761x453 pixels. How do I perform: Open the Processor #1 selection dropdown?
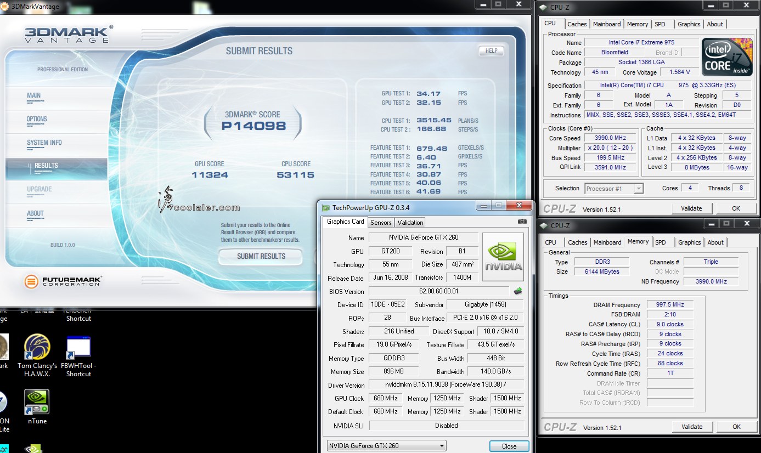click(613, 189)
